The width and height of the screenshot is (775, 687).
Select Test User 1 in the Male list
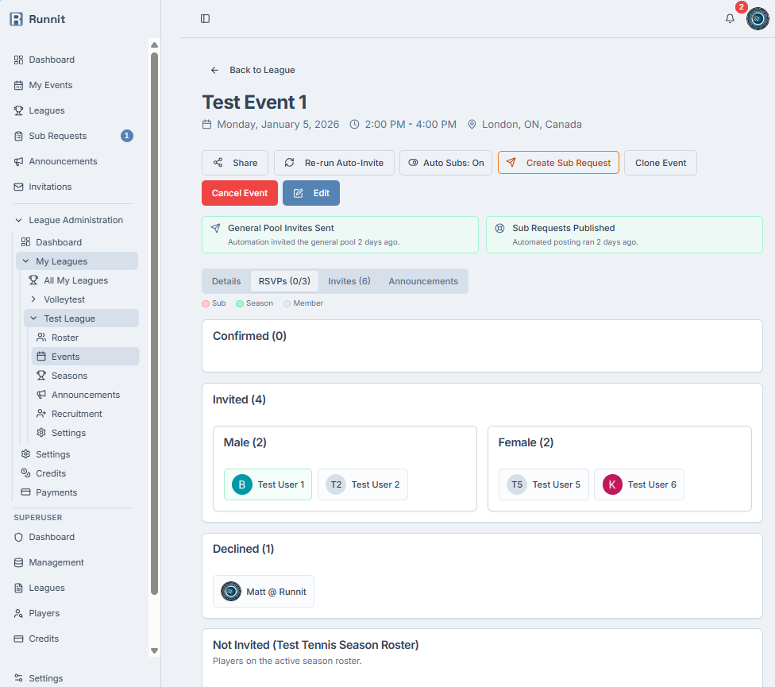point(268,484)
